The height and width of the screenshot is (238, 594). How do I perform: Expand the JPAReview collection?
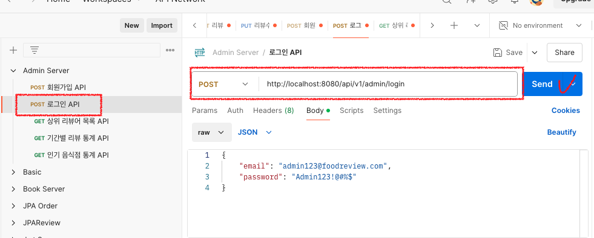coord(13,222)
